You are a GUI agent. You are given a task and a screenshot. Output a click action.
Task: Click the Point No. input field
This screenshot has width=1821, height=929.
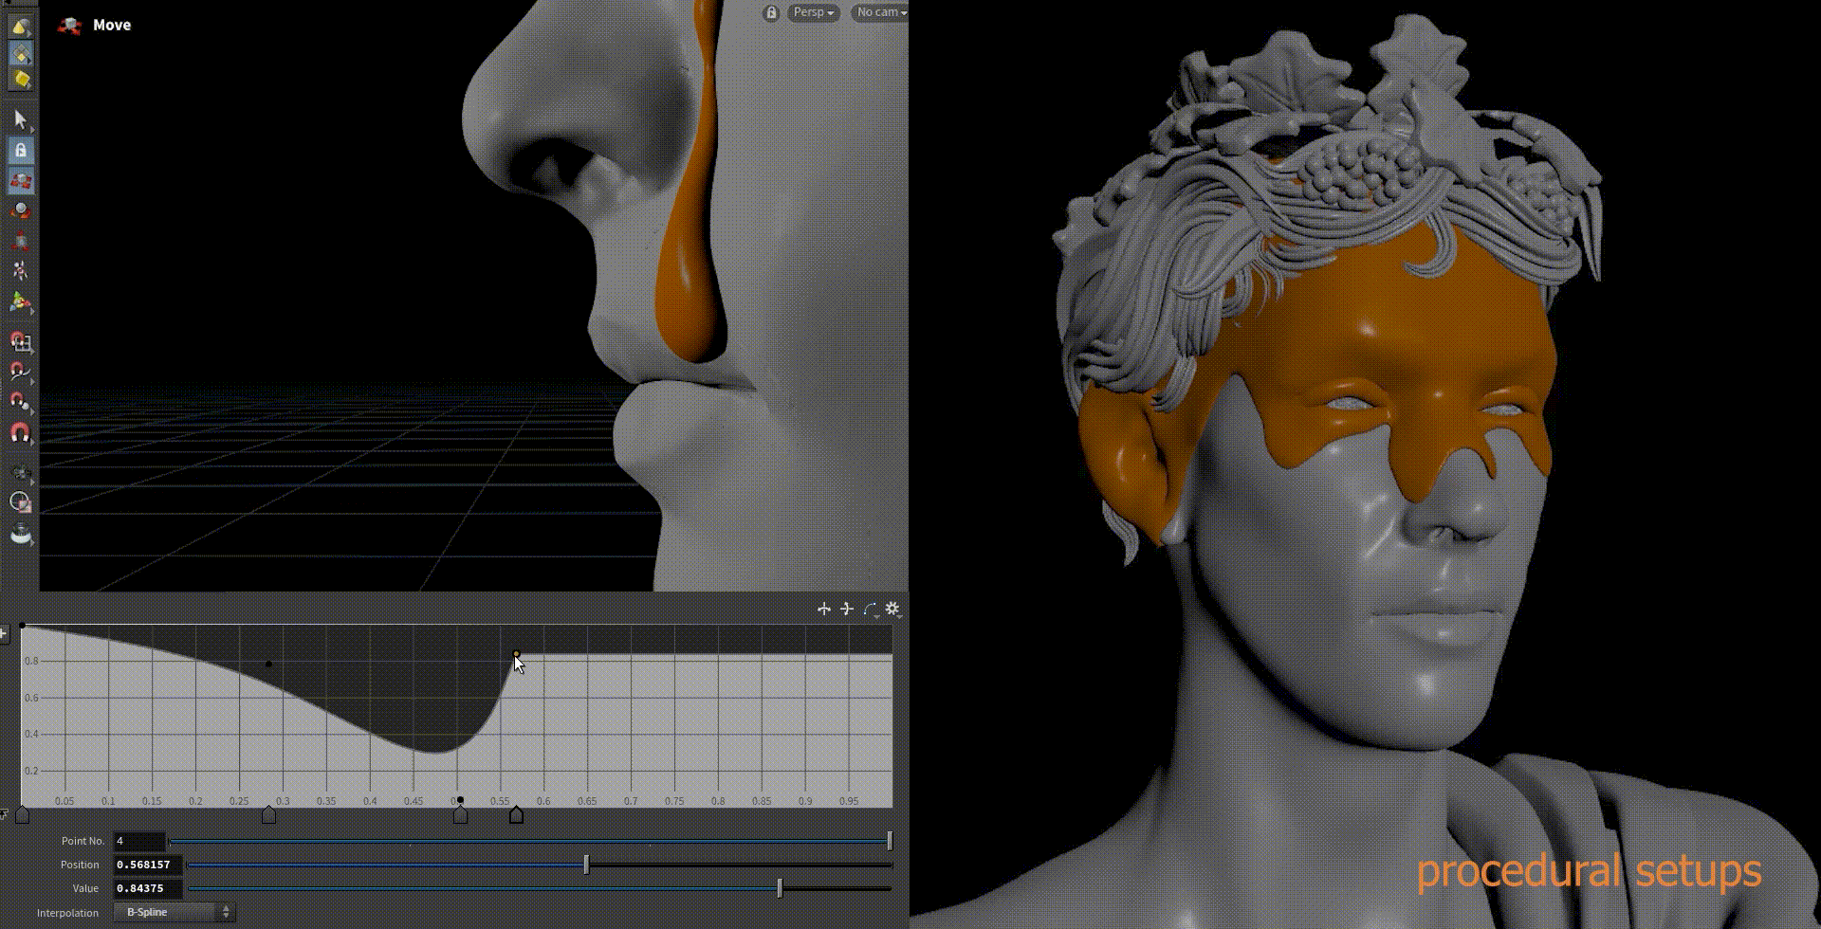tap(139, 841)
